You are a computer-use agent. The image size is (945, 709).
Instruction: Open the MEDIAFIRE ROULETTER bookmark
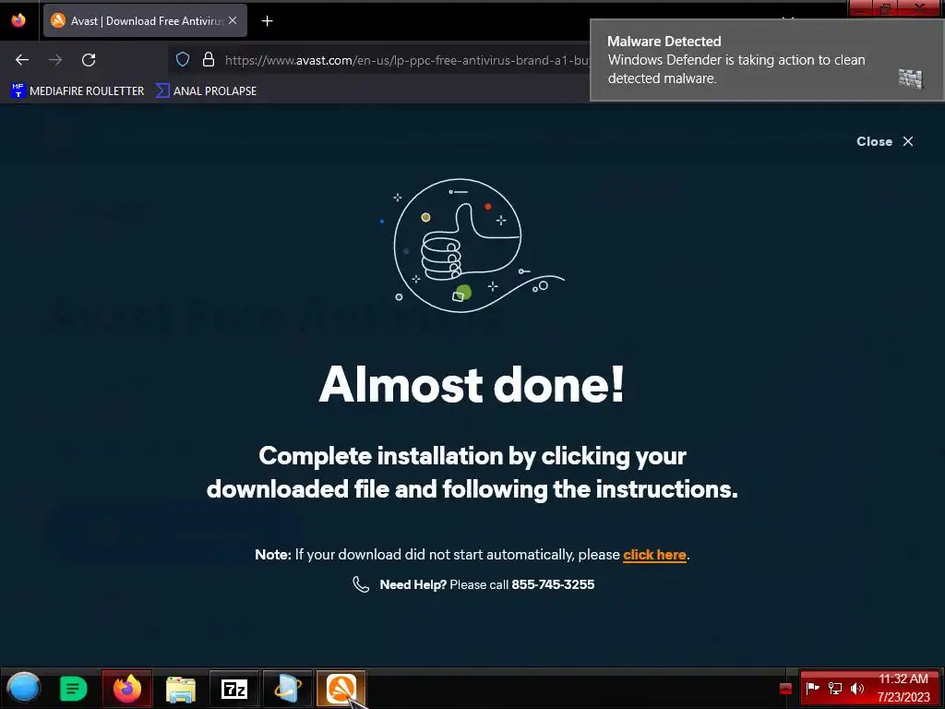78,91
